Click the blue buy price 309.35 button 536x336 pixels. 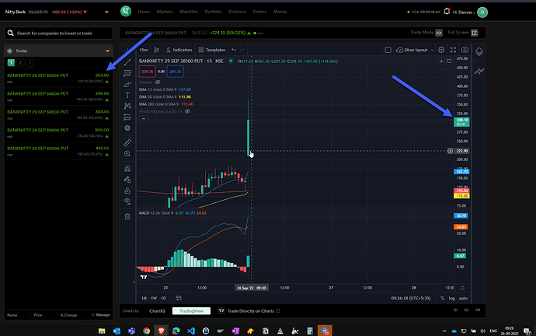coord(175,72)
